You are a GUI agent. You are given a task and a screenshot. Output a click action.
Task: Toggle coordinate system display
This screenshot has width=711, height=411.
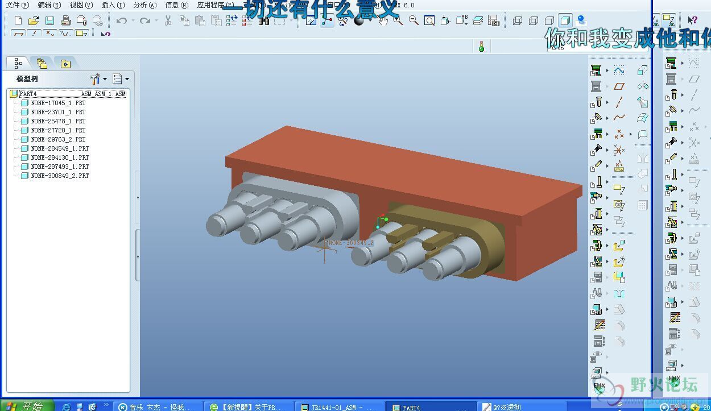[x=65, y=34]
